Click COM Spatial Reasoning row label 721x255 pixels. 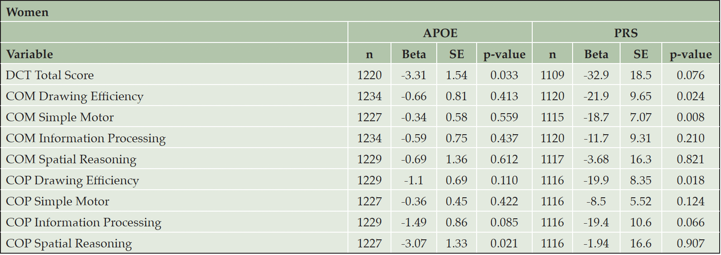pos(71,160)
